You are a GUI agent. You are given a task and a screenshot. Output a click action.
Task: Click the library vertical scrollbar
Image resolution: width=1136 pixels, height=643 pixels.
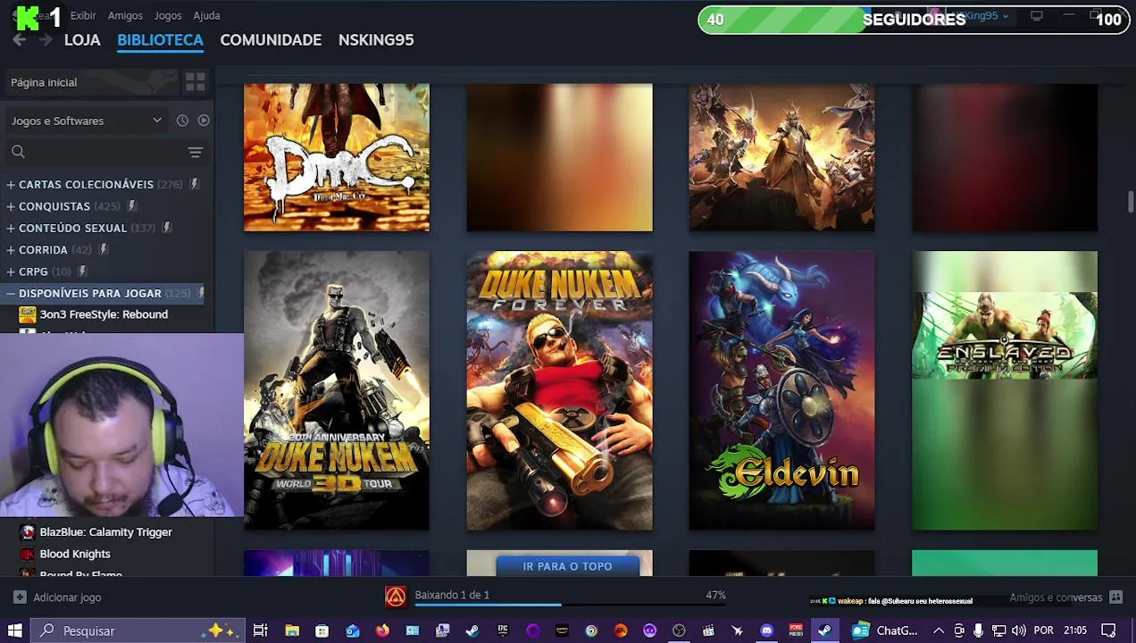click(x=1130, y=202)
